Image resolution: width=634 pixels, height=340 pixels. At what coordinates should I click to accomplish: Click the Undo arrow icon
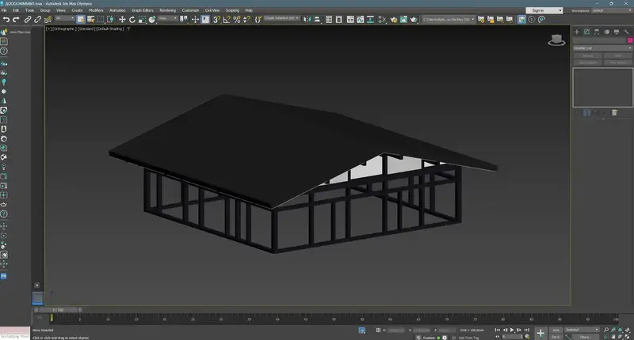(x=6, y=19)
